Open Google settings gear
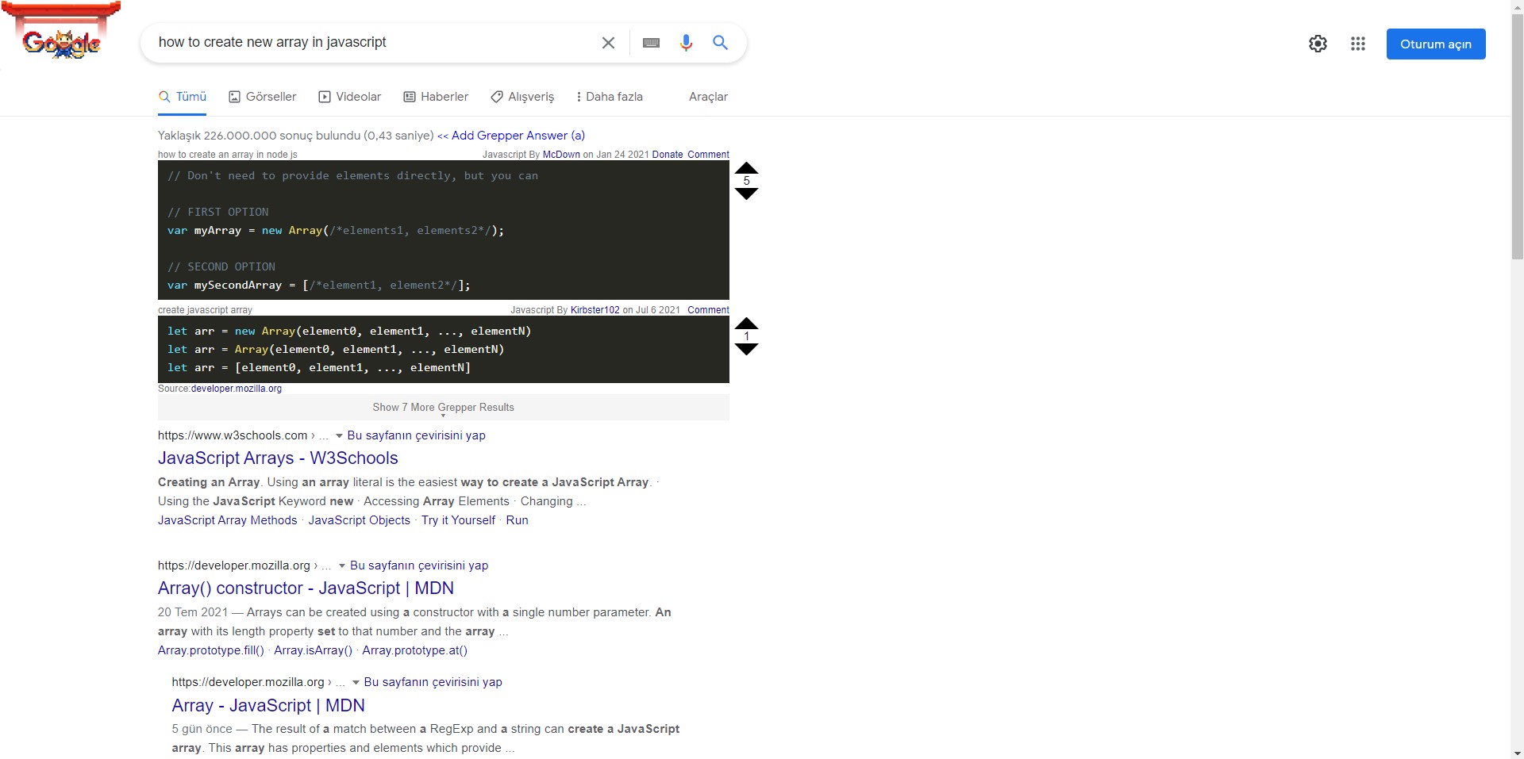The image size is (1524, 759). click(1318, 44)
